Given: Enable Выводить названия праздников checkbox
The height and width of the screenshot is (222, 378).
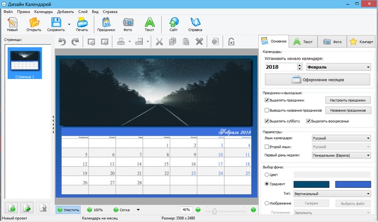Looking at the screenshot, I should [x=266, y=110].
